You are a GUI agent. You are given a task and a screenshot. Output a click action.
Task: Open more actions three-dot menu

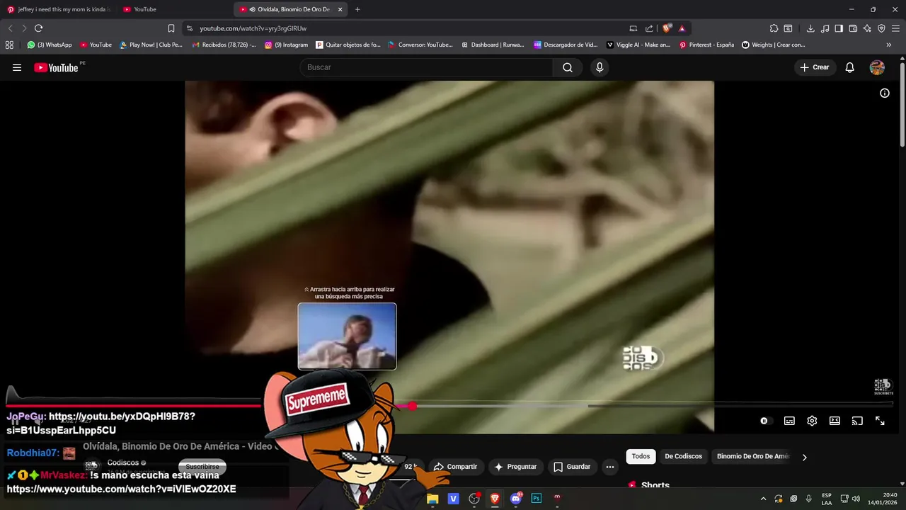pyautogui.click(x=610, y=467)
